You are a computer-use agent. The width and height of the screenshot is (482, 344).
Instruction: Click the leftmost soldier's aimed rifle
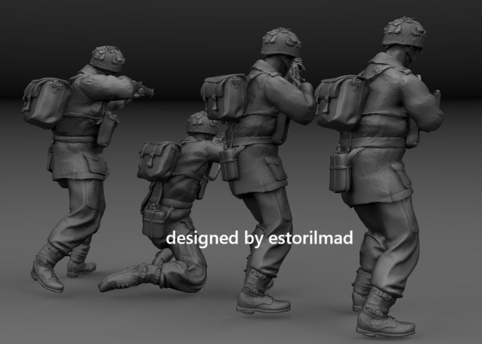142,89
